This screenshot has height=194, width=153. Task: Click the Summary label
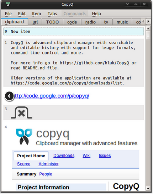27,174
